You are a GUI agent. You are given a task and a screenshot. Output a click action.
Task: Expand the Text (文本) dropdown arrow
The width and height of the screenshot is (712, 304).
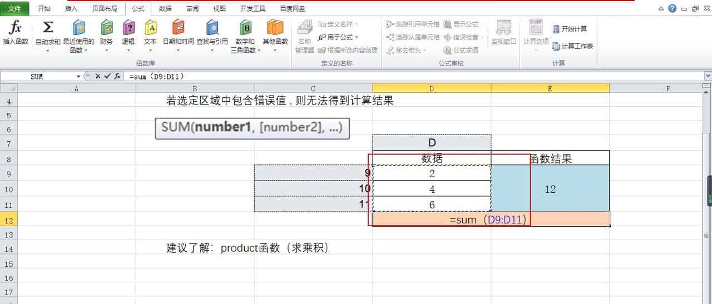(150, 50)
